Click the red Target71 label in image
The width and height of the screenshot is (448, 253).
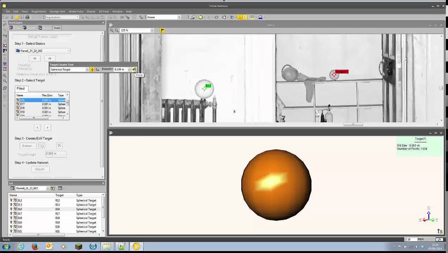(x=341, y=72)
